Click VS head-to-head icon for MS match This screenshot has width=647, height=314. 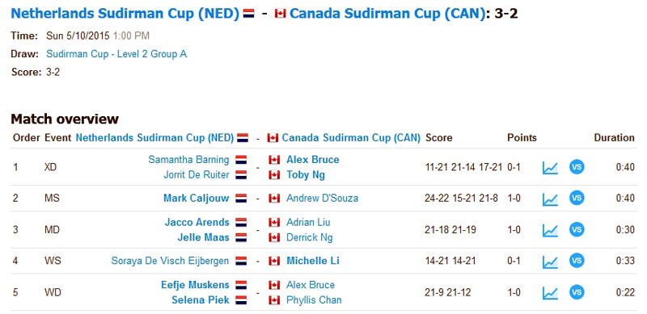point(577,199)
